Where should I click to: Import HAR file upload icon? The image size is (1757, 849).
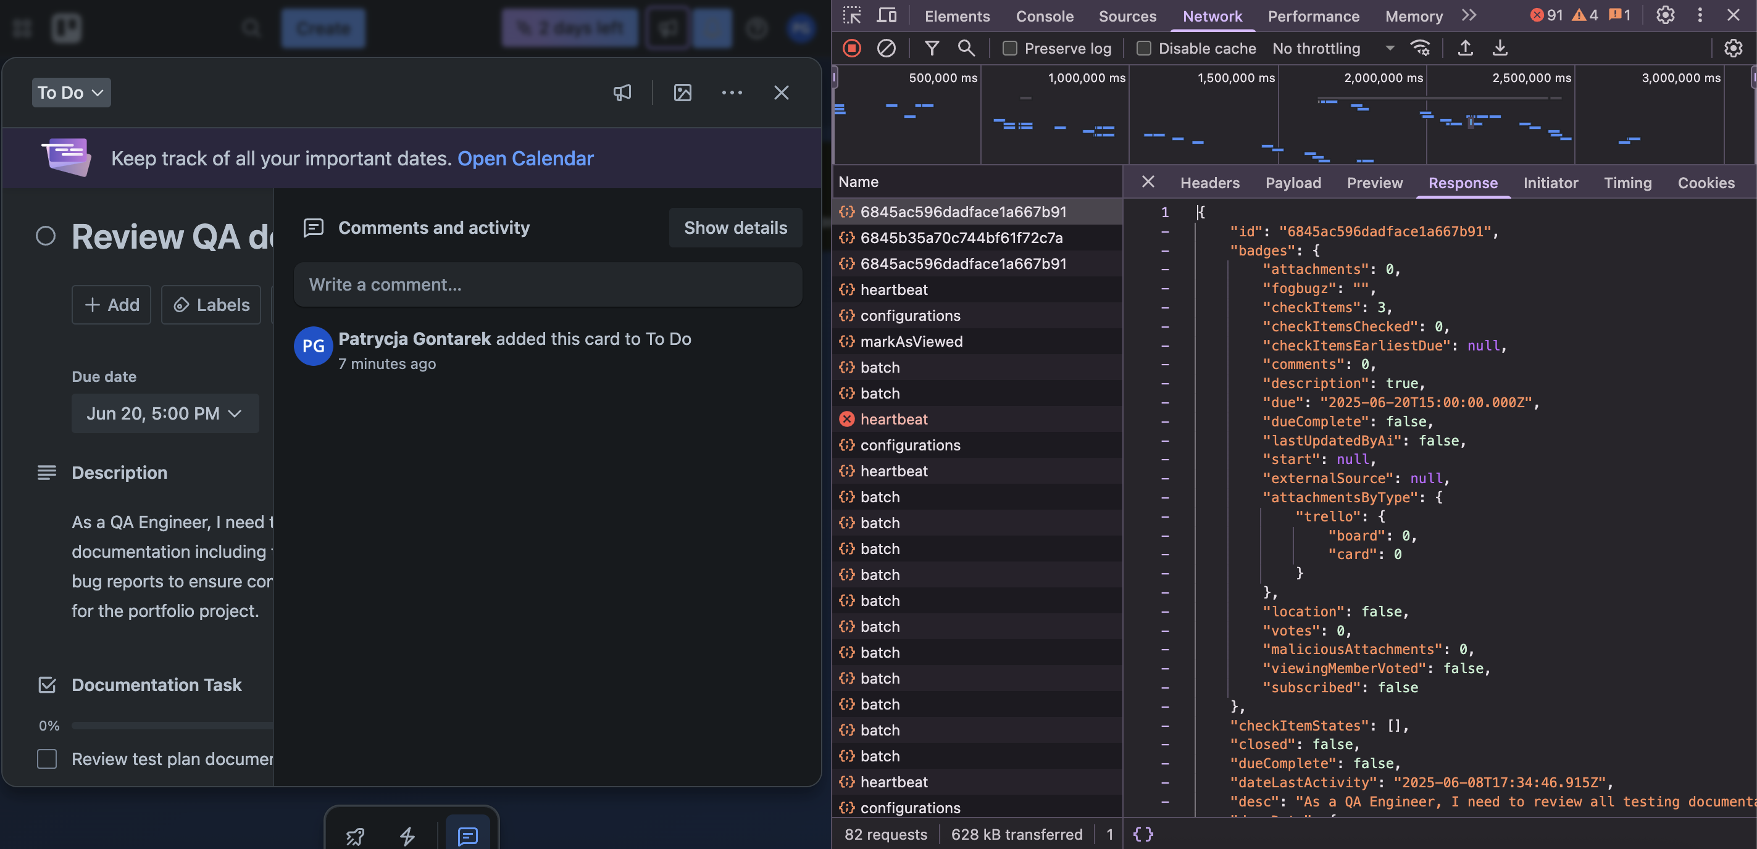1465,48
